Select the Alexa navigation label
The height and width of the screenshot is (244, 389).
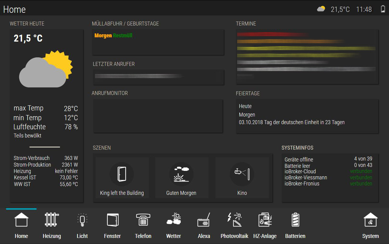click(204, 236)
